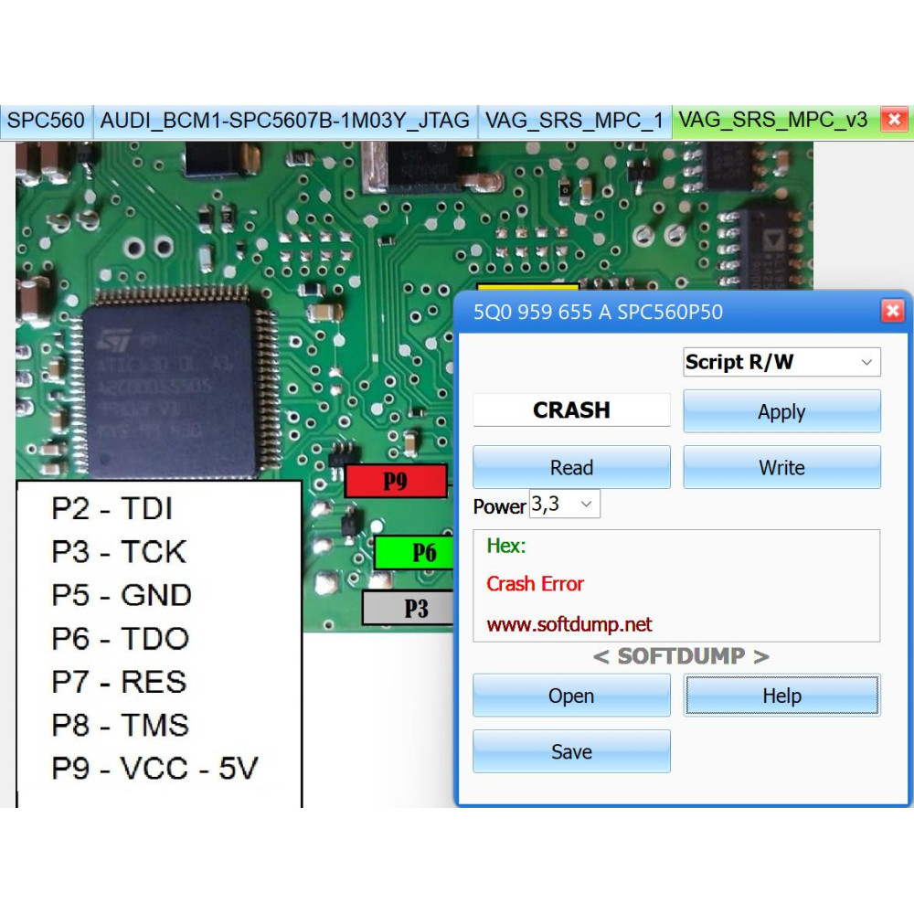Click the green P6 pin marker
Viewport: 914px width, 914px height.
point(414,553)
